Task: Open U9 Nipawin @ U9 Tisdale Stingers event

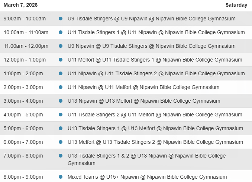Action: point(151,46)
